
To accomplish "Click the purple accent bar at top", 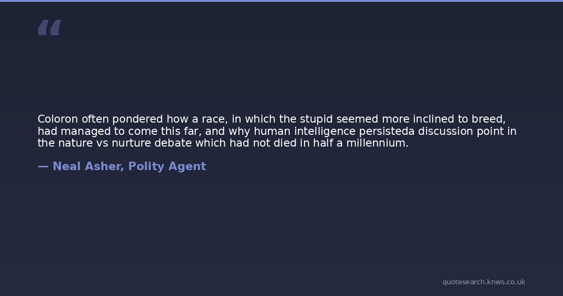I will point(281,1).
